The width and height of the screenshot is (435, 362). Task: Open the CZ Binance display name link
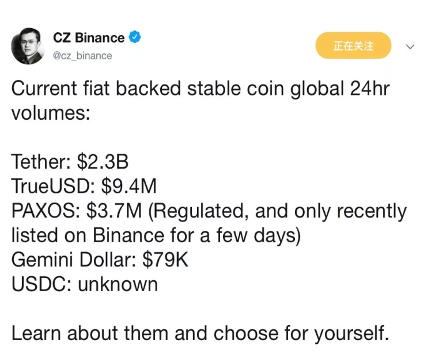[x=89, y=38]
